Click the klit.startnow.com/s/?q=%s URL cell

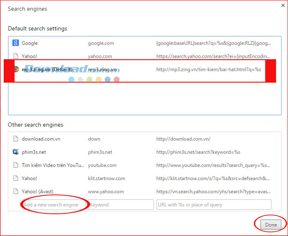213,178
